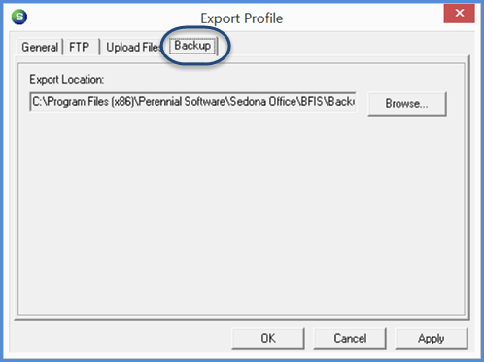View General export profile settings

click(40, 48)
